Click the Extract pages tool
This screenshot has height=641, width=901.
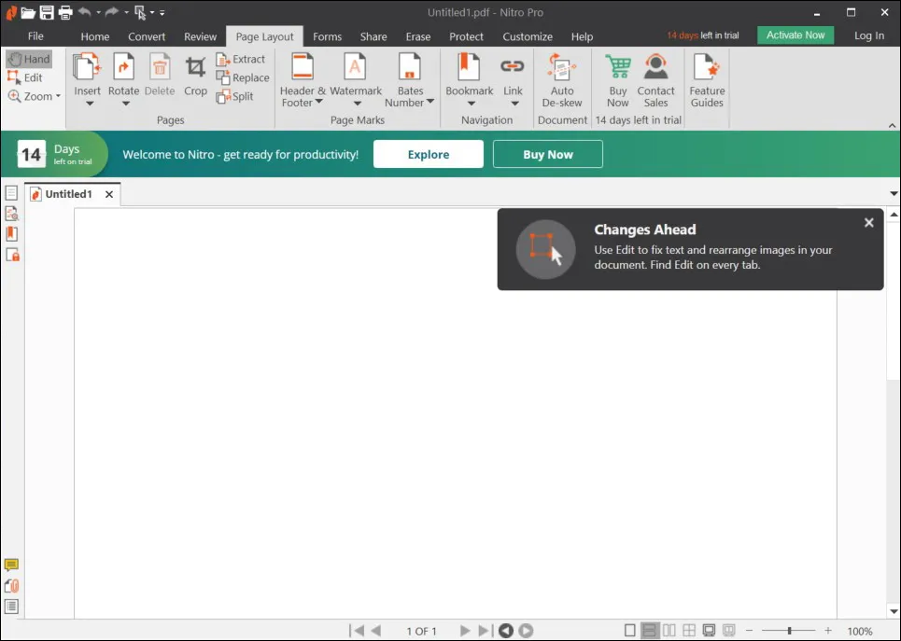[x=242, y=59]
